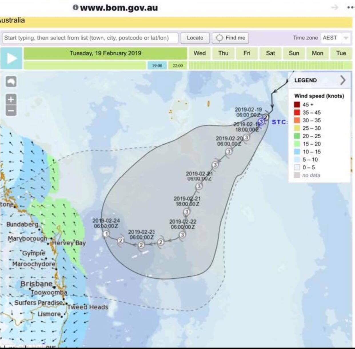
Task: Switch to the Sat day tab
Action: pos(270,53)
